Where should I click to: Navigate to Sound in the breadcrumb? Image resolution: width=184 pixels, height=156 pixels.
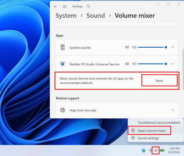coord(96,16)
